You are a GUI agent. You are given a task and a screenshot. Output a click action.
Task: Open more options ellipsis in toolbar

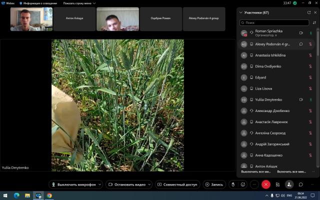254,184
